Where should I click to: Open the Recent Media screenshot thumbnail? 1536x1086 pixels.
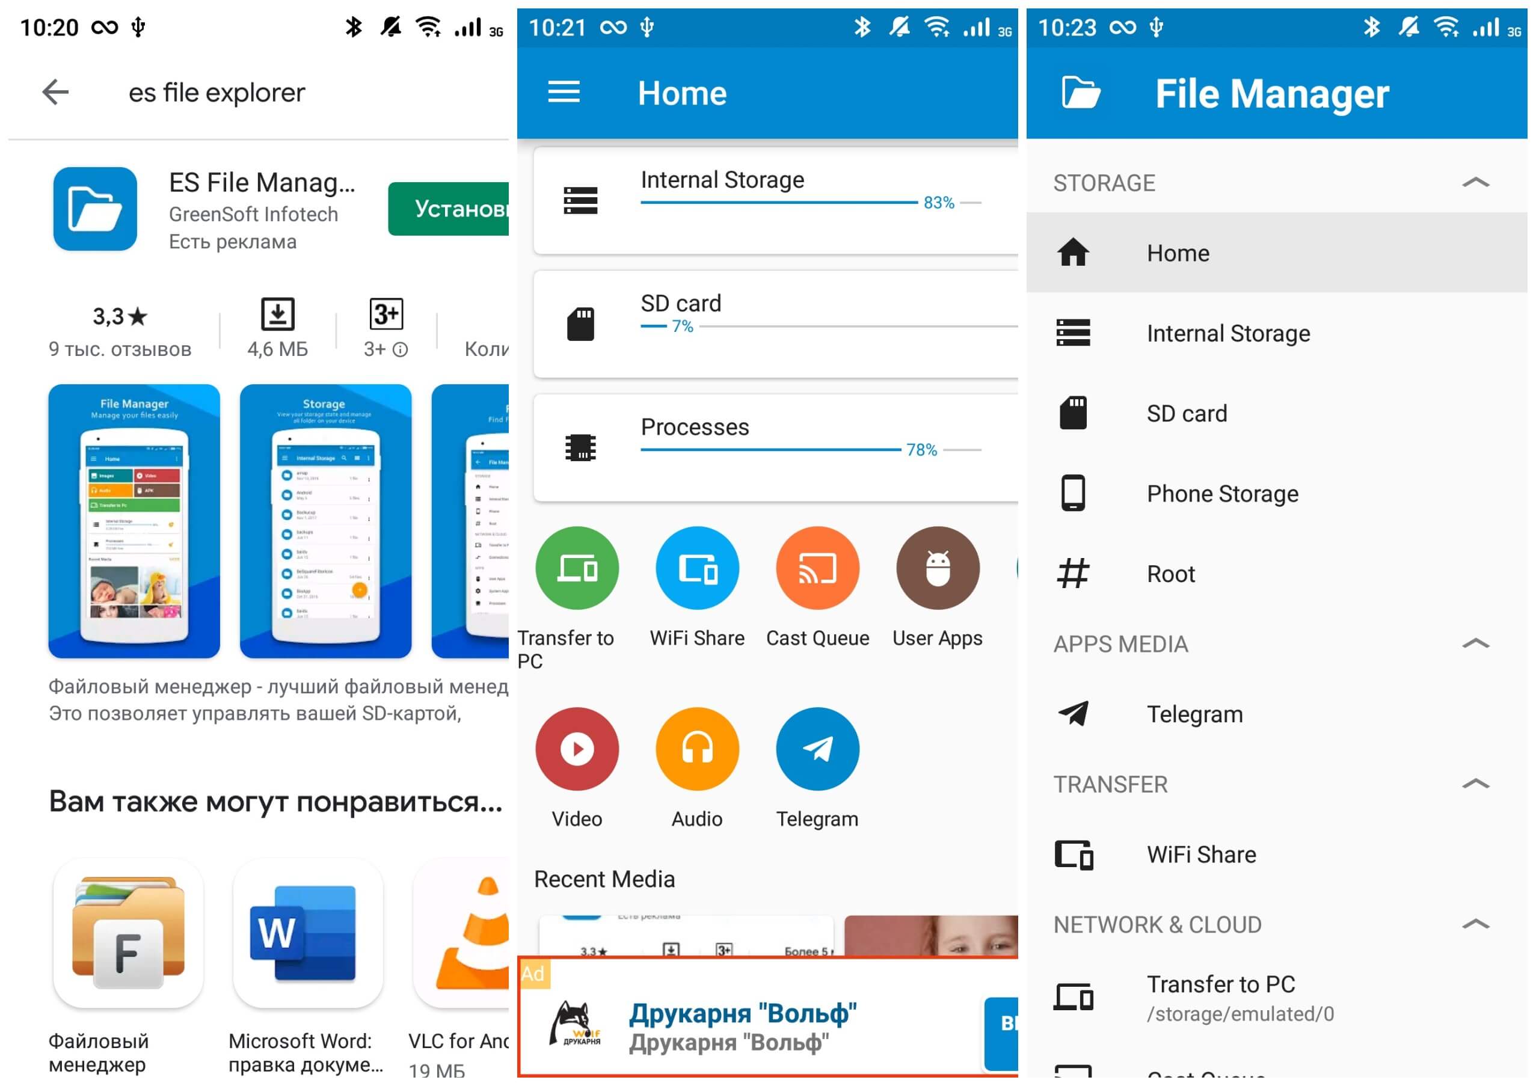[686, 936]
